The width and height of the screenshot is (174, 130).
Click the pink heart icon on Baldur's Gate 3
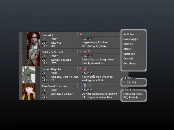90,51
